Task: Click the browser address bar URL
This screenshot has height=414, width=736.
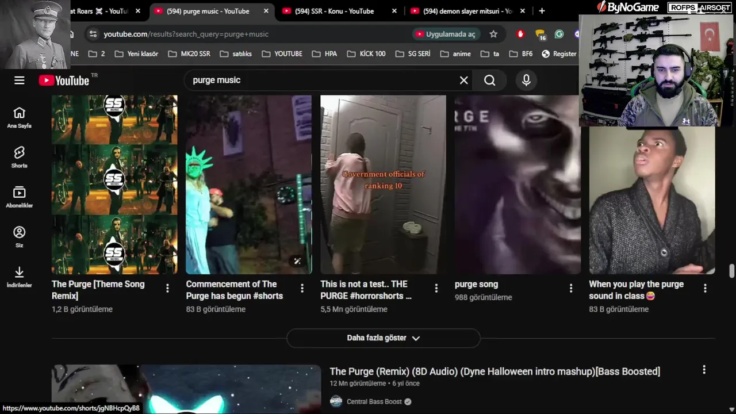Action: click(x=186, y=34)
